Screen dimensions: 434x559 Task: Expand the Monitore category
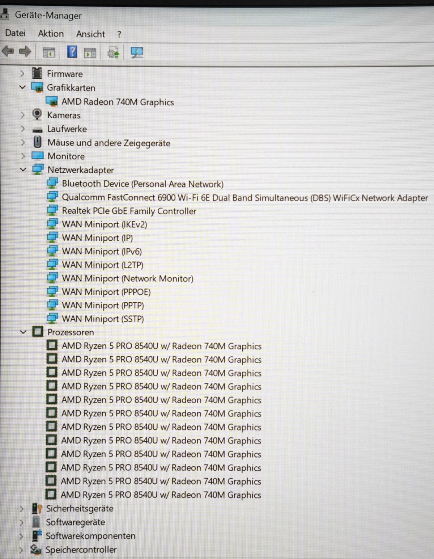(23, 156)
